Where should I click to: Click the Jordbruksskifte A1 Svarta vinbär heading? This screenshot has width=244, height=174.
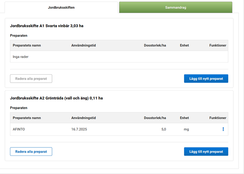click(47, 26)
